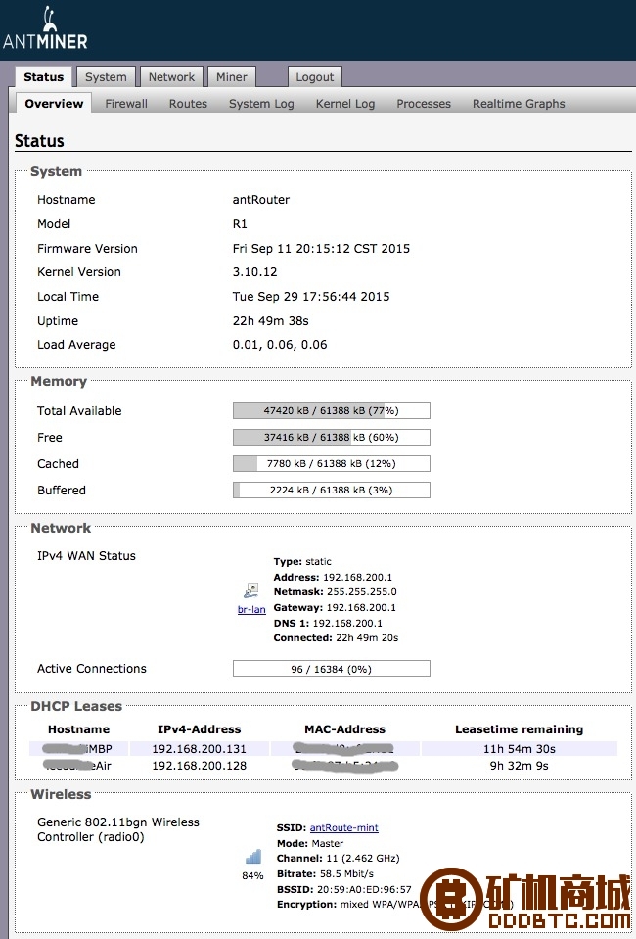Click DHCP lease IP 192.168.200.131
The width and height of the screenshot is (636, 939).
199,749
